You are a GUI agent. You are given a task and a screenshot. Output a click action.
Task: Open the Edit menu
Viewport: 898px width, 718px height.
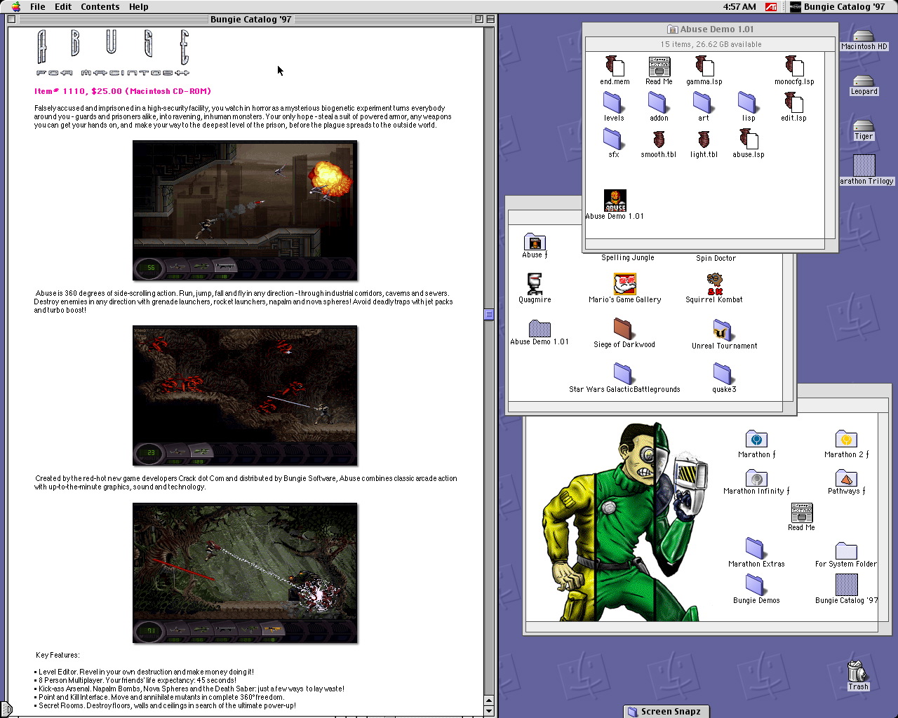point(63,6)
